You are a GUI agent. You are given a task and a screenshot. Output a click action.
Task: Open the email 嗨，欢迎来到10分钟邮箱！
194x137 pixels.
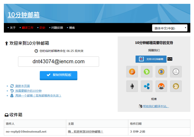(85, 131)
